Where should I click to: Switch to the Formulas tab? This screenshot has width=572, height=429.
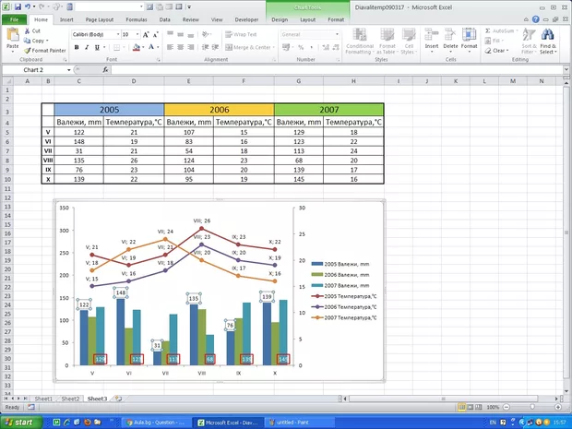point(137,19)
